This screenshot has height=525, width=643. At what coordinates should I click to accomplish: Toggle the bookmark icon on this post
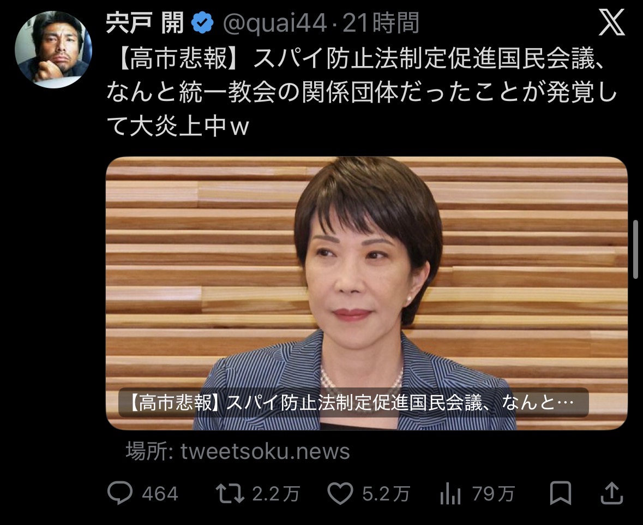[560, 493]
